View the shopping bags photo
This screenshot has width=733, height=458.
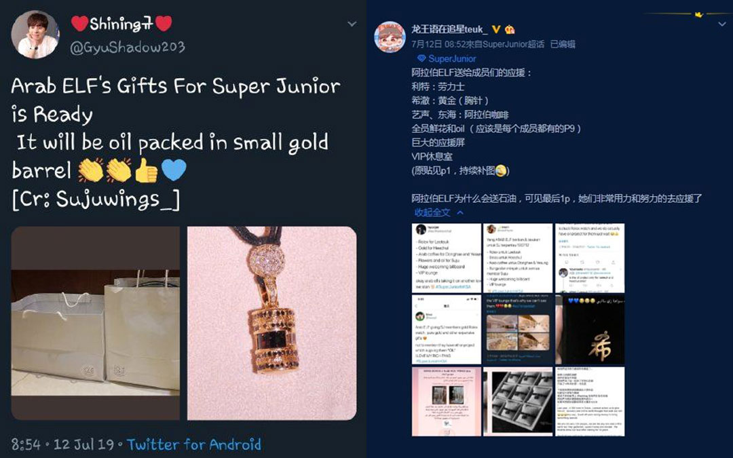tap(96, 324)
